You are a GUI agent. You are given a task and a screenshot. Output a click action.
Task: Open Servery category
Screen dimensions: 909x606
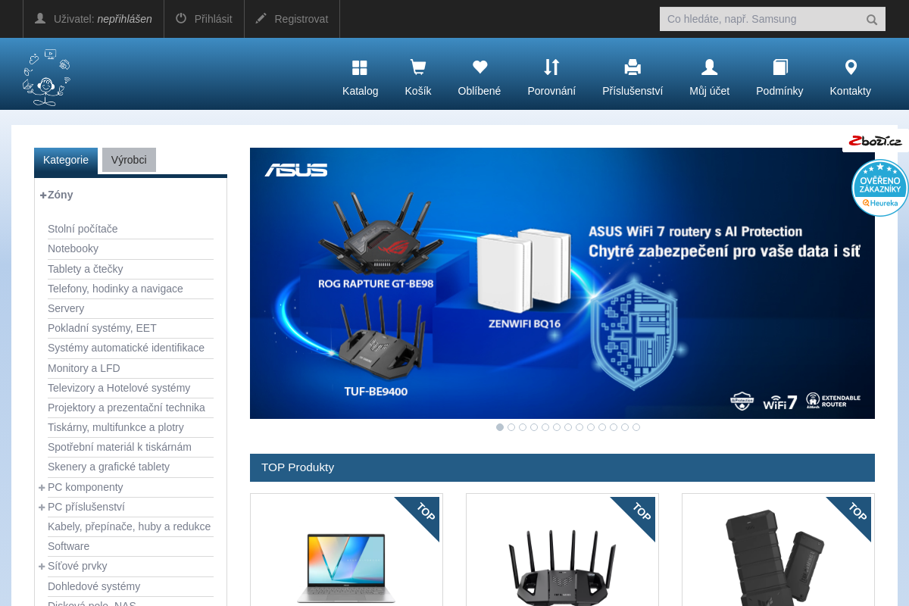(66, 308)
